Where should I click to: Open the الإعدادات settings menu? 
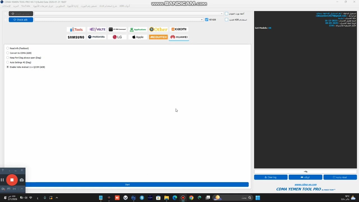tap(6, 6)
